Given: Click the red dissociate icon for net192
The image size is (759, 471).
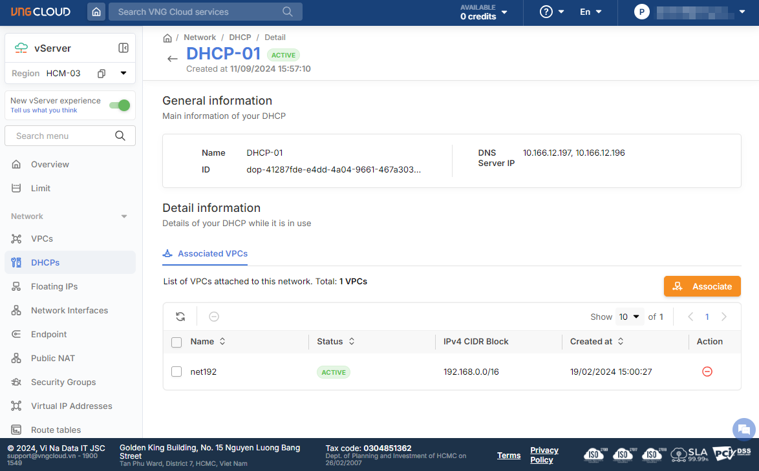Looking at the screenshot, I should [x=707, y=372].
